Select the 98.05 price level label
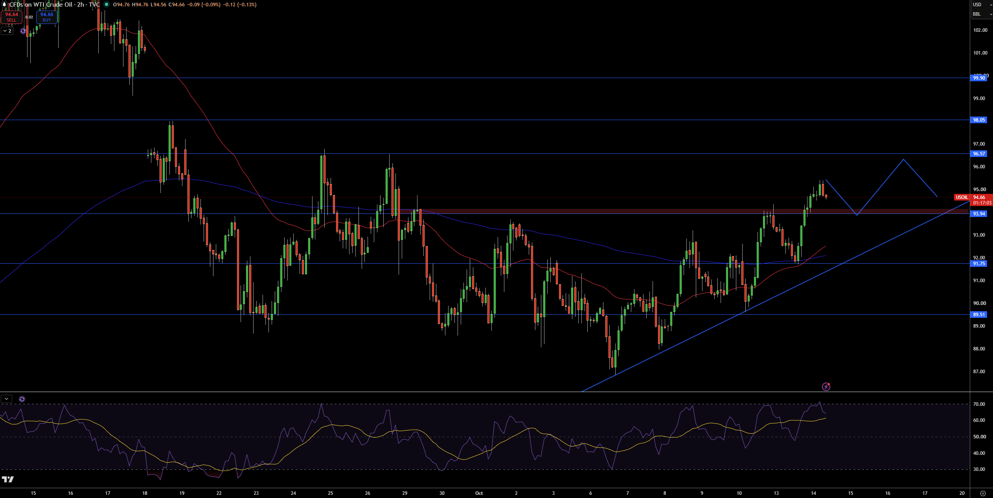The width and height of the screenshot is (993, 498). [x=979, y=120]
